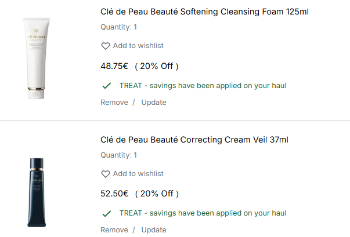The image size is (350, 237).
Task: Click the TREAT savings message under Cleansing Foam
Action: [203, 86]
